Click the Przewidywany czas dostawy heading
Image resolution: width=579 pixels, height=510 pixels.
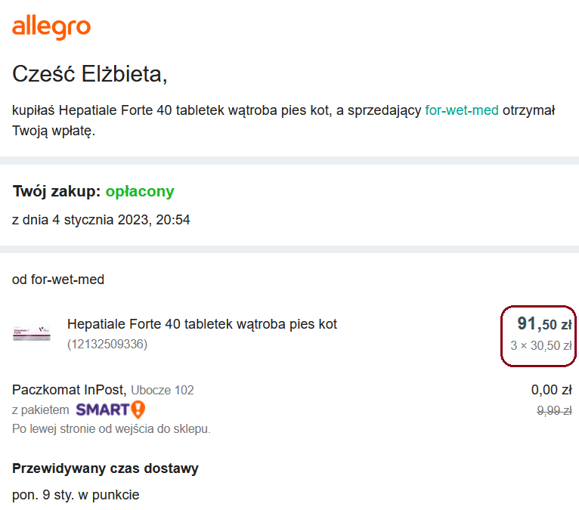tap(105, 468)
